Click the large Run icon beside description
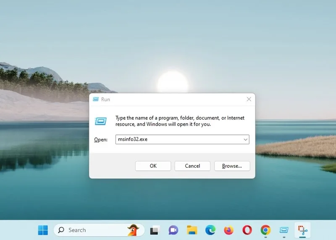The width and height of the screenshot is (336, 240). (101, 121)
